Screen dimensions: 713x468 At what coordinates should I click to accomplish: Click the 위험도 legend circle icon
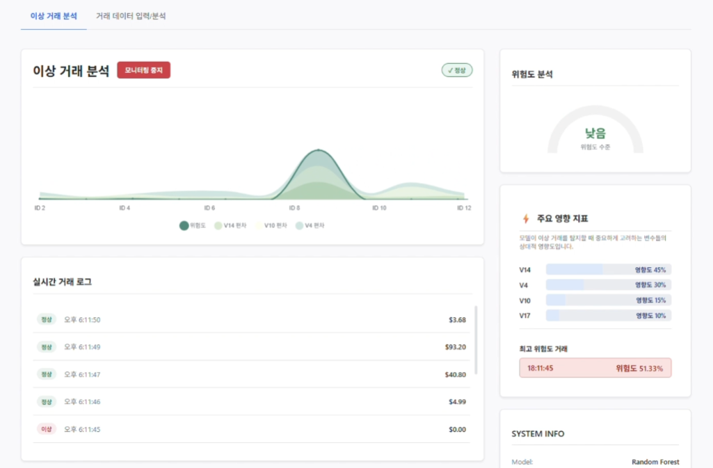coord(184,225)
